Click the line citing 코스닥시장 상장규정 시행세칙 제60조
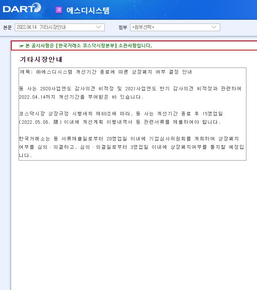The image size is (257, 290). (x=121, y=114)
